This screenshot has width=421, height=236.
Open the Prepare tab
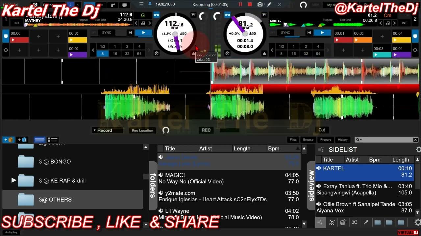(x=326, y=140)
